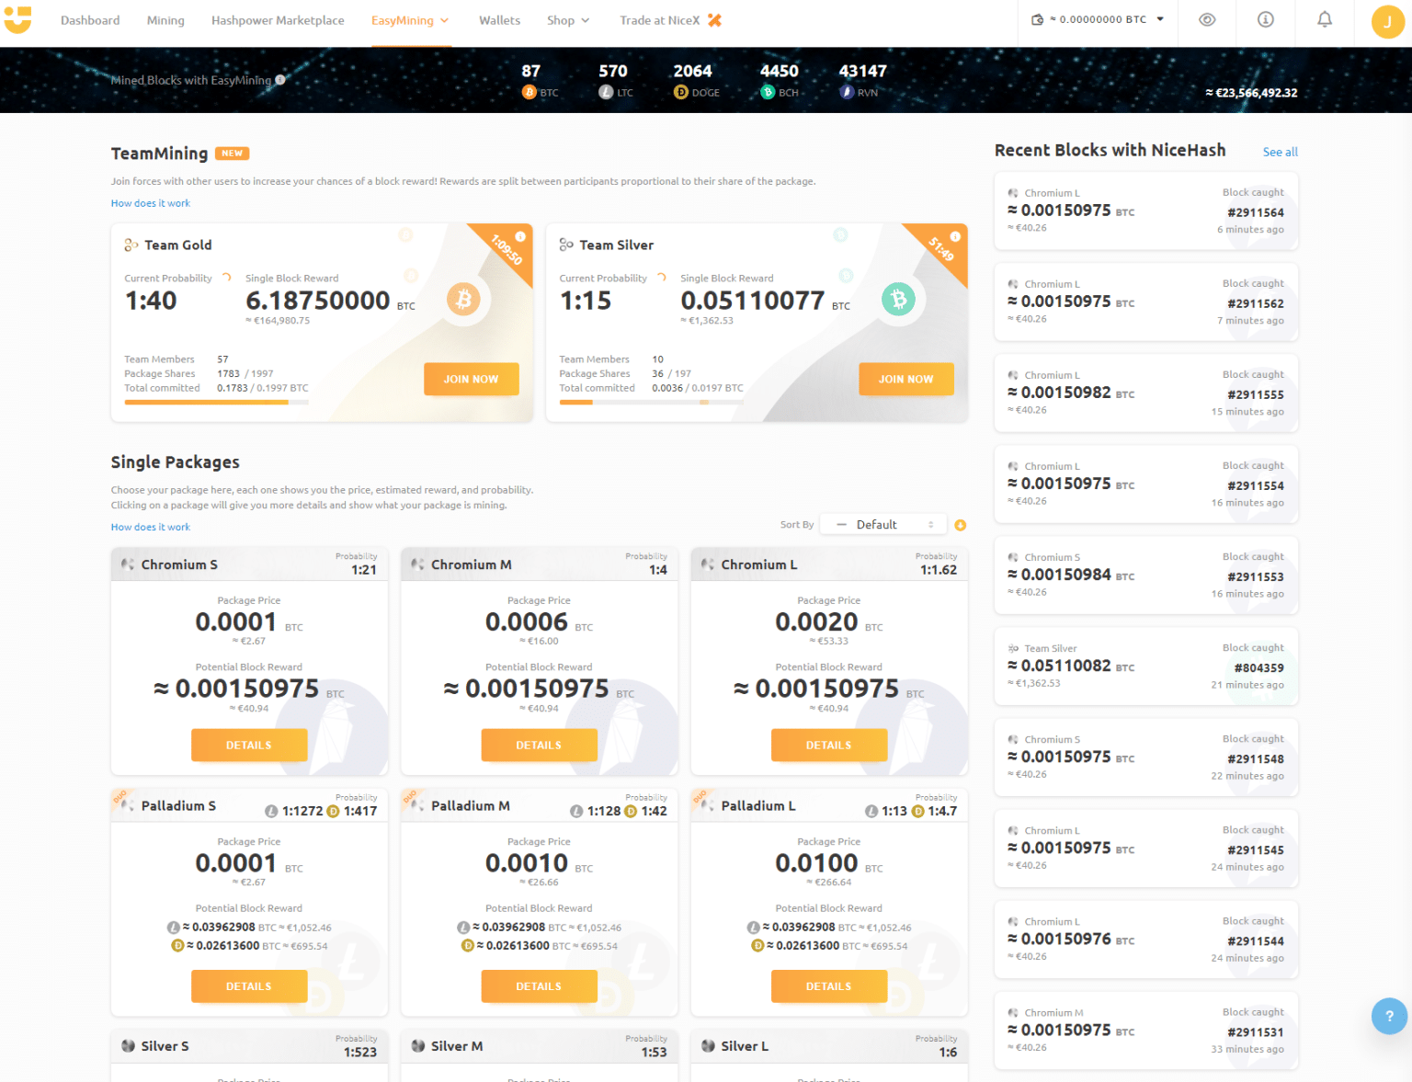Expand the EasyMining menu chevron
The image size is (1412, 1082).
pyautogui.click(x=445, y=20)
